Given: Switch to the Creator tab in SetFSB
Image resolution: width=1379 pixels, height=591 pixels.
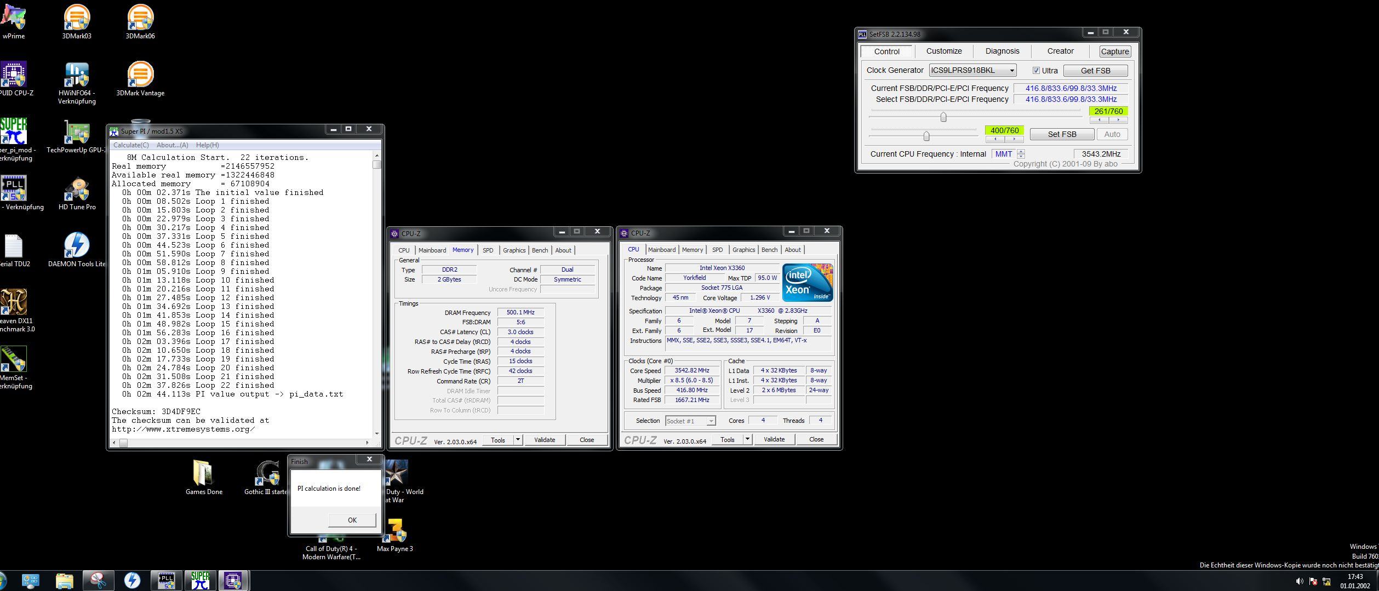Looking at the screenshot, I should [x=1060, y=51].
